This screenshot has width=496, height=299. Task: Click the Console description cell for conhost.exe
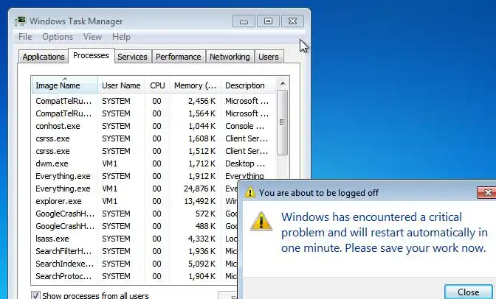tap(245, 126)
